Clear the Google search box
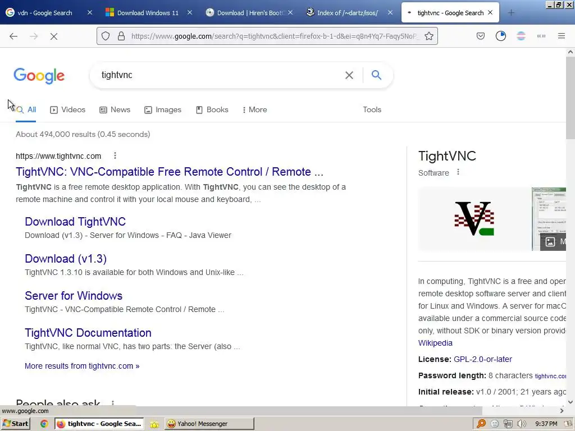The image size is (575, 431). [349, 75]
